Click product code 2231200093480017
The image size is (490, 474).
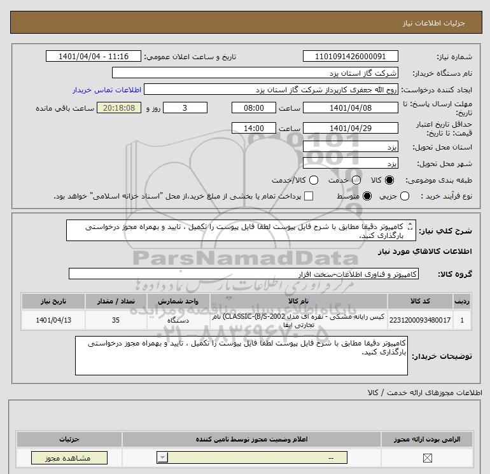point(420,320)
